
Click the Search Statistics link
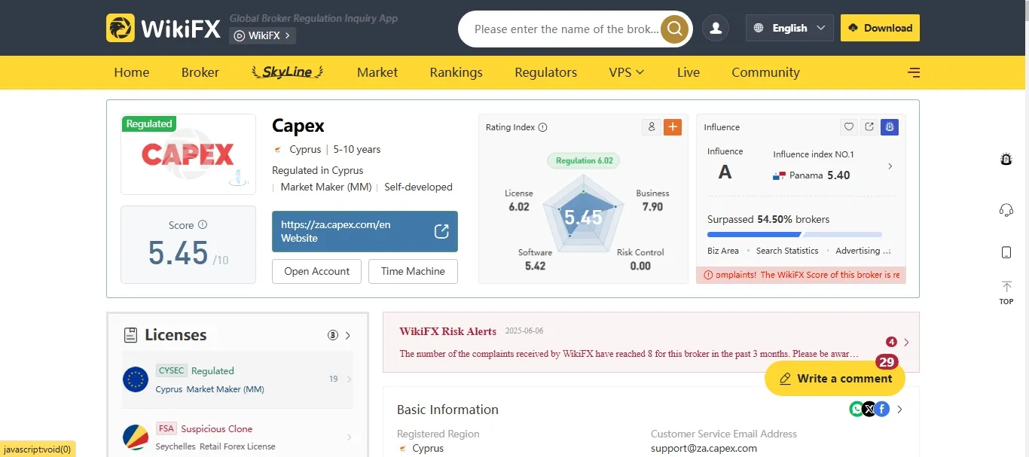coord(787,251)
